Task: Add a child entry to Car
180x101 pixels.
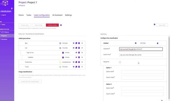Action: coord(74,48)
